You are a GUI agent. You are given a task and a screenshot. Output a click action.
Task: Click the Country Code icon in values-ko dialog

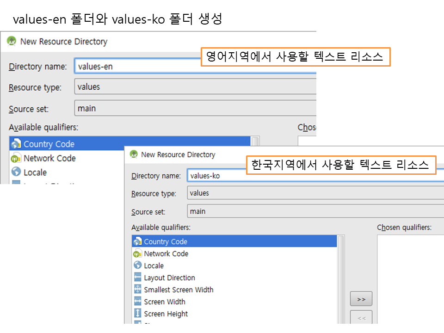(137, 241)
